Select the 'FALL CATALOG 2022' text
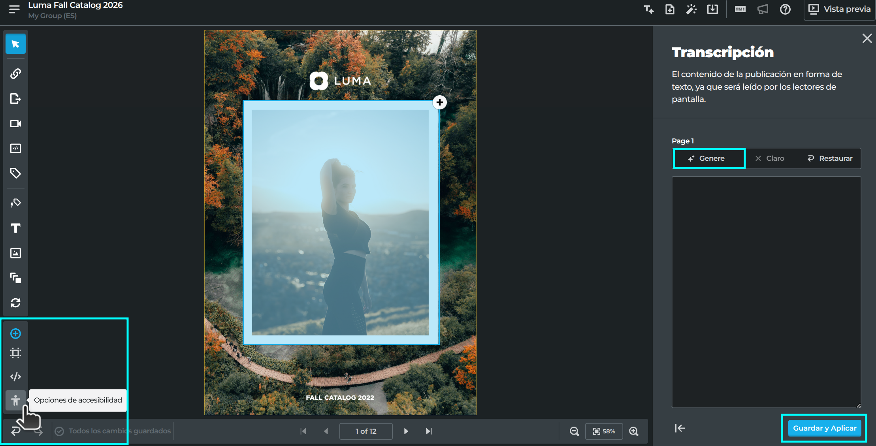The image size is (876, 446). (340, 397)
